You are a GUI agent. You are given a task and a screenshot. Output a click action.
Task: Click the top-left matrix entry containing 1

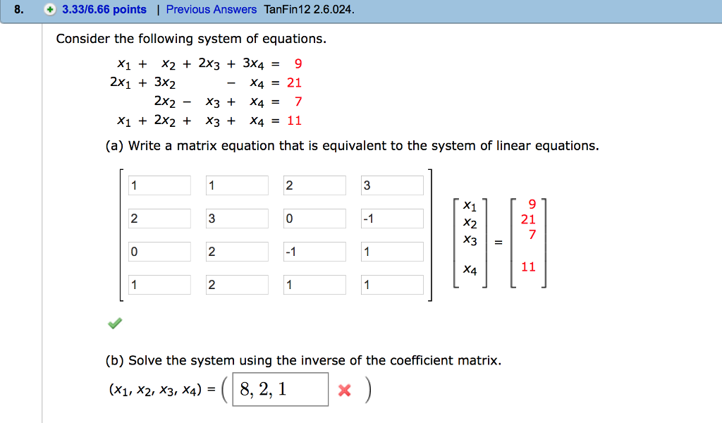tap(159, 185)
